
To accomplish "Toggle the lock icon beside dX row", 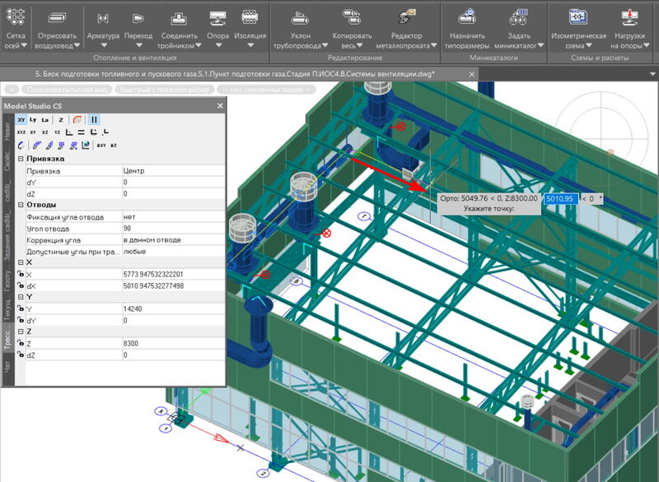I will click(20, 285).
